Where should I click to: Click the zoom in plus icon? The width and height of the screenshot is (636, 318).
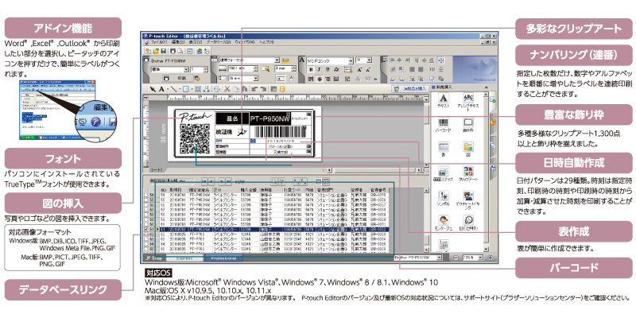491,258
